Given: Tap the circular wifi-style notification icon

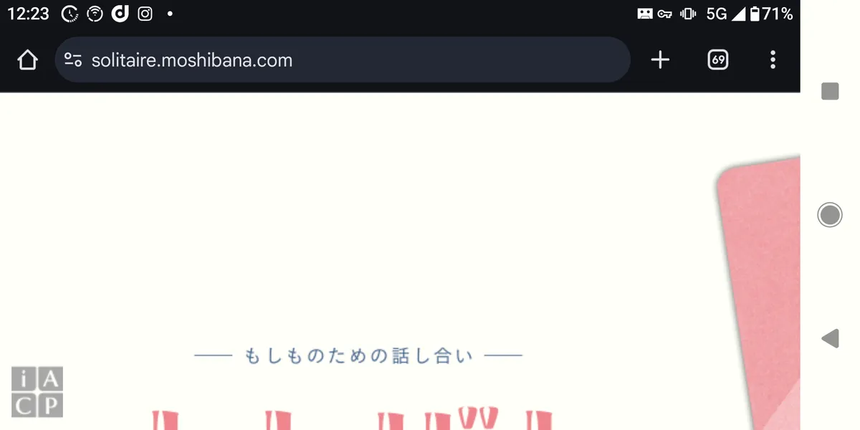Looking at the screenshot, I should pyautogui.click(x=95, y=14).
